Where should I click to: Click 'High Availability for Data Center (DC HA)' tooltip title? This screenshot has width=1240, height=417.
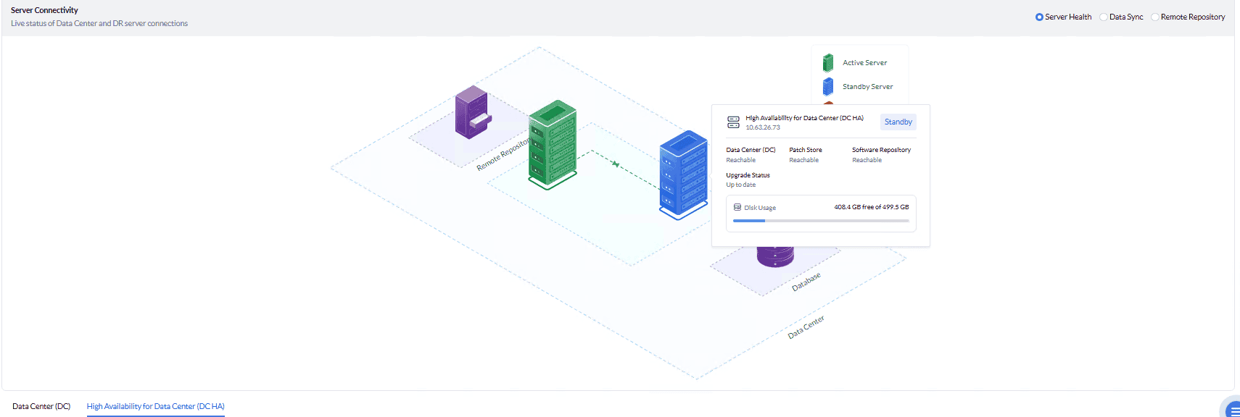coord(804,118)
